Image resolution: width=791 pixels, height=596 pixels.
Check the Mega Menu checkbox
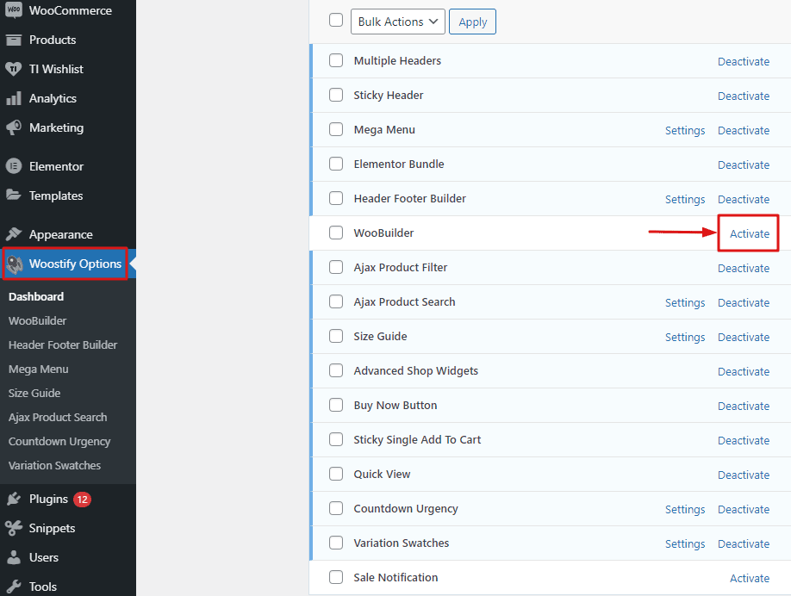[x=335, y=130]
